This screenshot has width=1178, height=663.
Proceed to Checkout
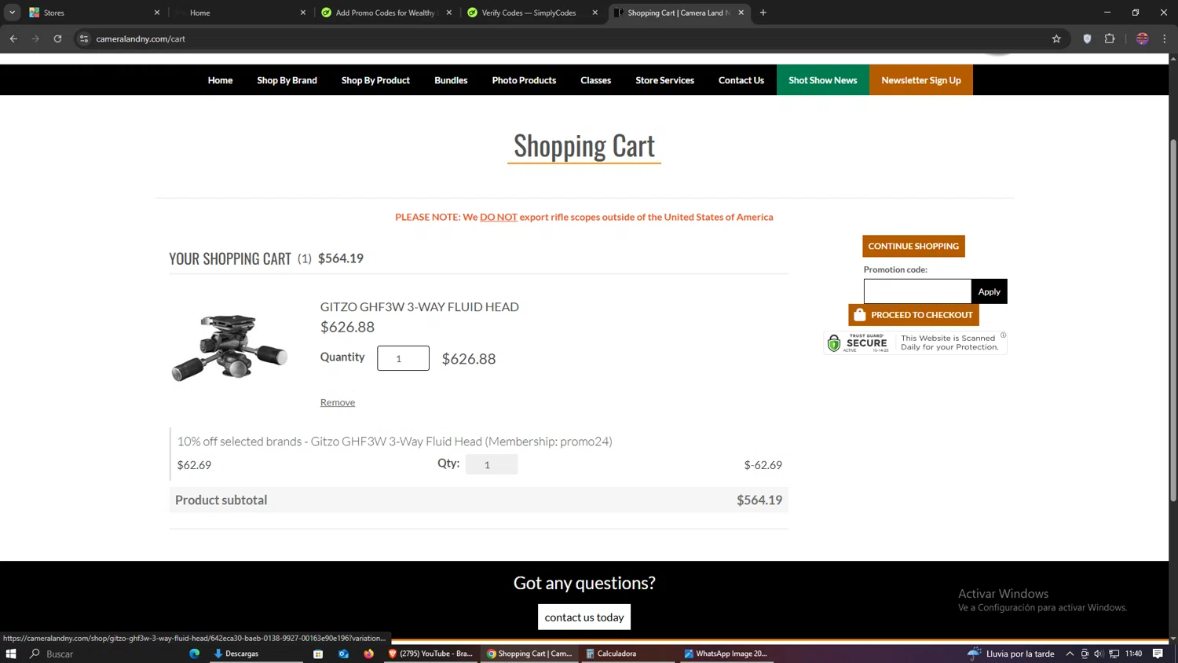click(913, 315)
